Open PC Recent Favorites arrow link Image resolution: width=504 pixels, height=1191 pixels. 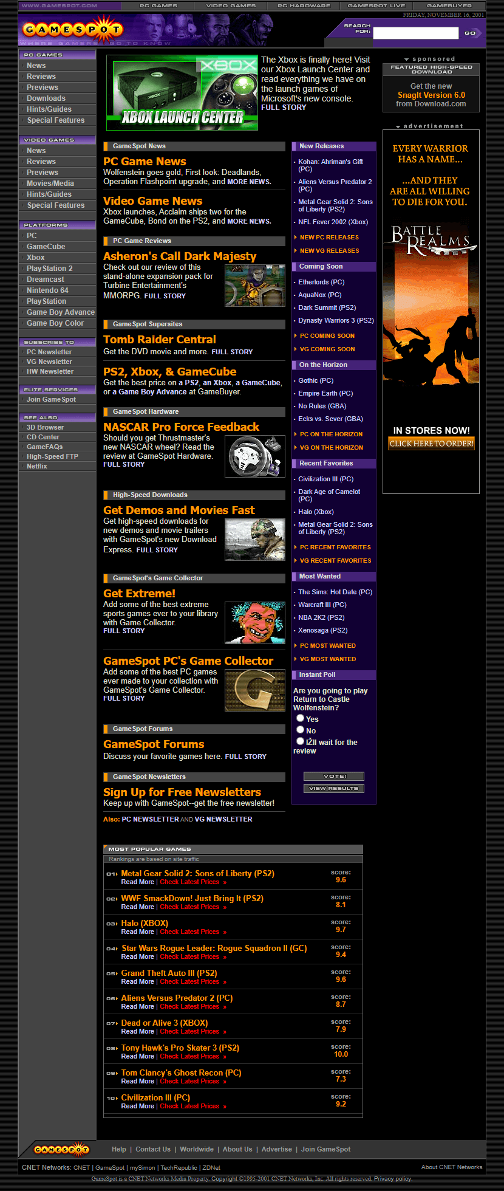[x=335, y=547]
